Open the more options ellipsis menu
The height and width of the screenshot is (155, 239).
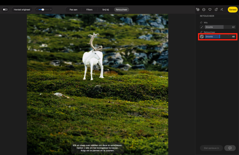point(204,10)
